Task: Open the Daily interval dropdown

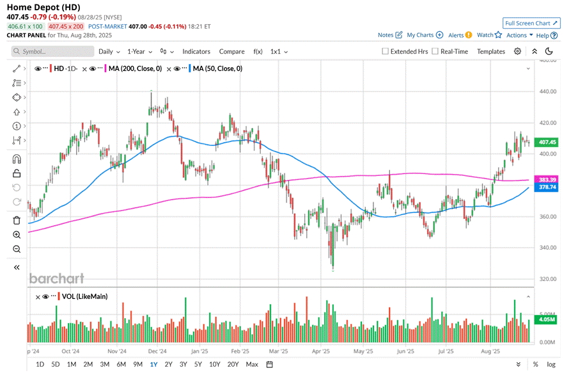Action: tap(109, 52)
